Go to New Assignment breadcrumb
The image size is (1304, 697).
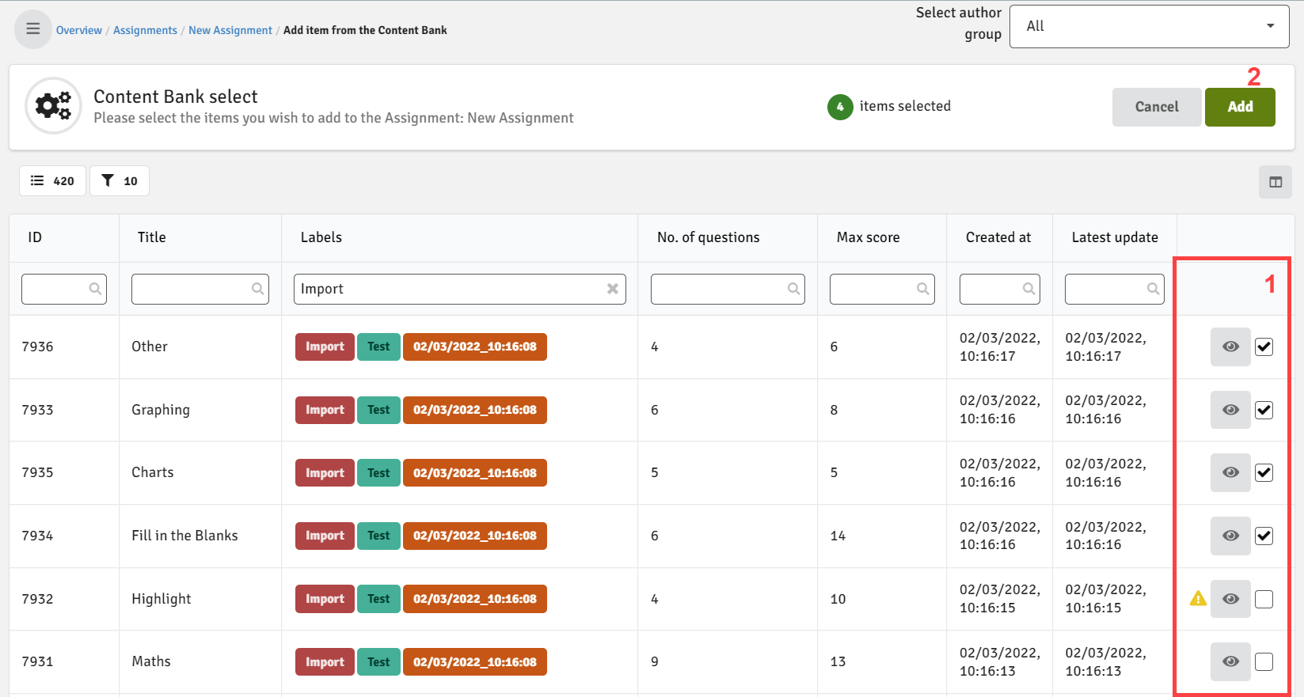coord(230,30)
